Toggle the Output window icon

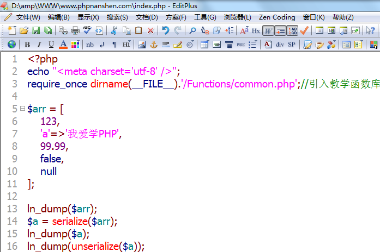(343, 30)
